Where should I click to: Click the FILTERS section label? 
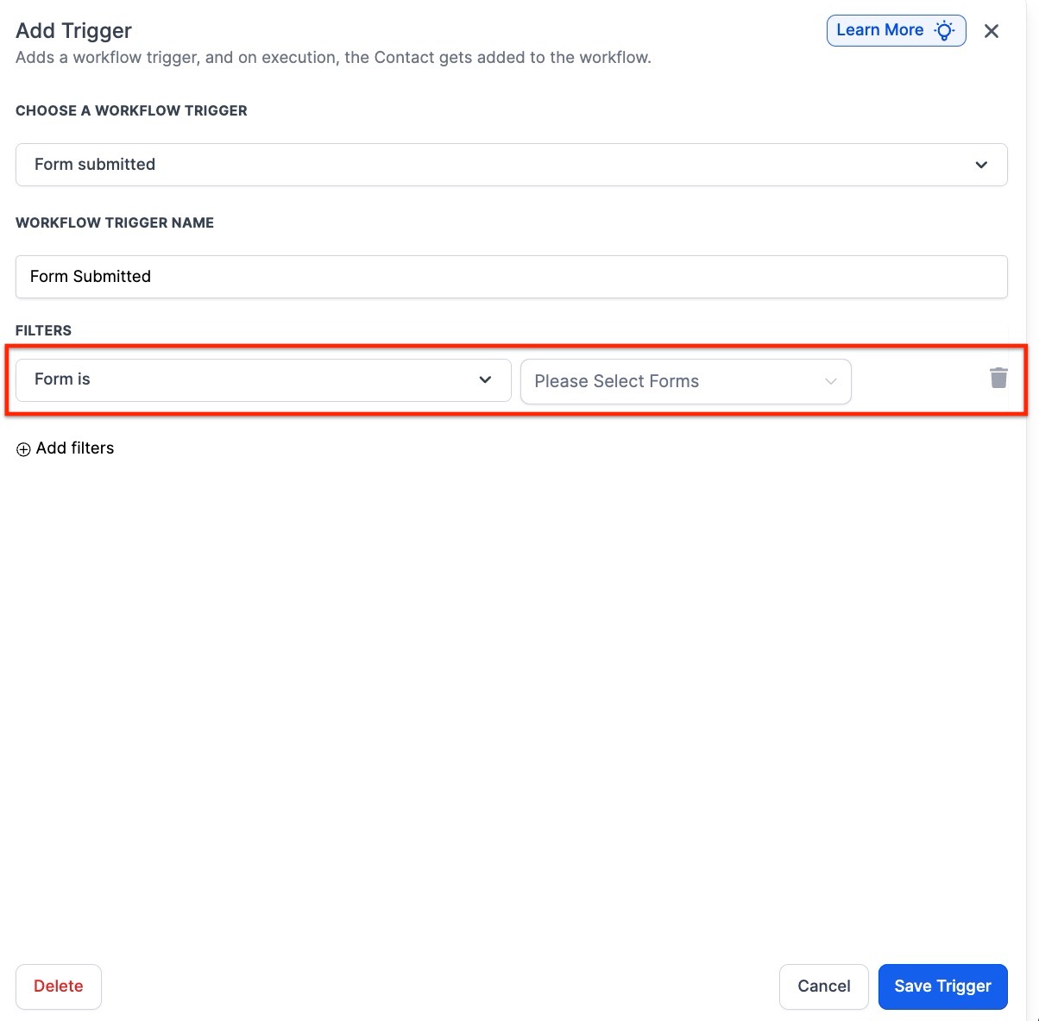pyautogui.click(x=43, y=330)
